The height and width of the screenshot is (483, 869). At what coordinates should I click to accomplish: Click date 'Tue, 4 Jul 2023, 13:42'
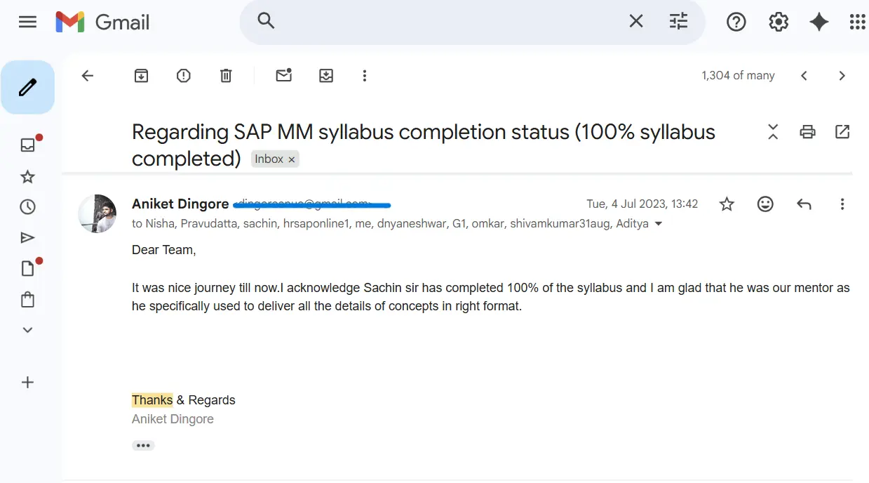642,204
